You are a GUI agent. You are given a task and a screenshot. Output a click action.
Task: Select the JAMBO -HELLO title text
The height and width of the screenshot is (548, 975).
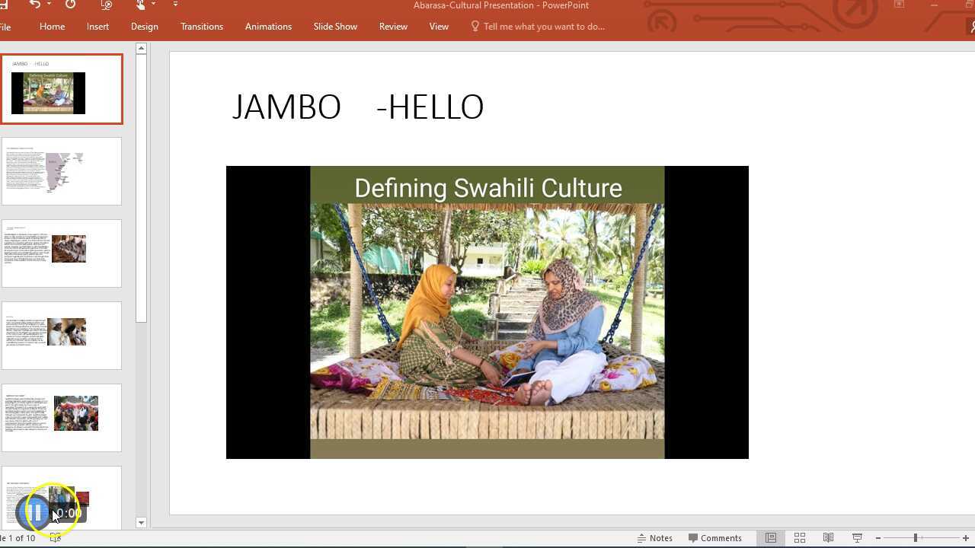point(358,107)
